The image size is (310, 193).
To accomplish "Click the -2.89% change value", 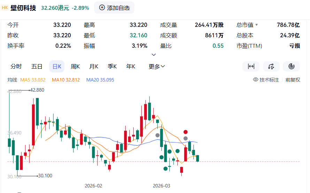I will 80,8.
